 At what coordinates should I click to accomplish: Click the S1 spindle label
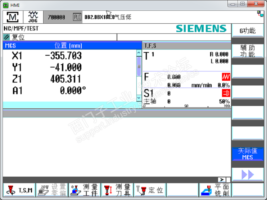[149, 93]
